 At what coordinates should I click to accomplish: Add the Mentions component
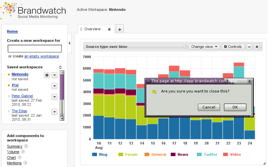14,163
